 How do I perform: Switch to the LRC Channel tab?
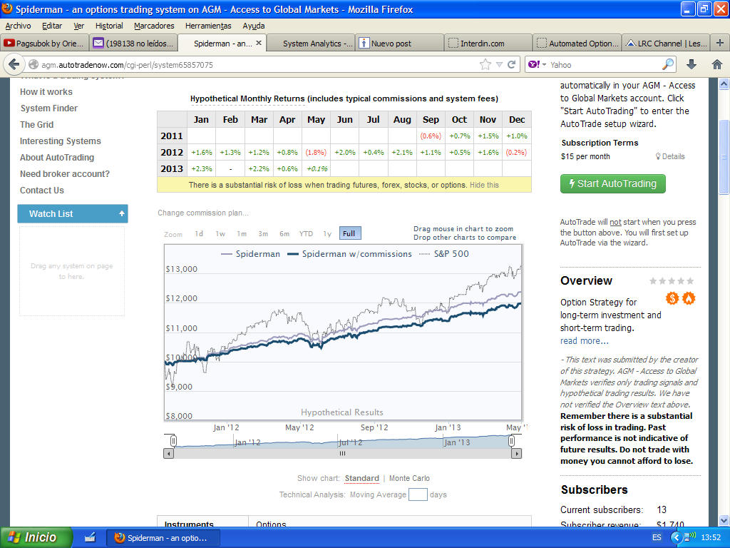click(665, 43)
